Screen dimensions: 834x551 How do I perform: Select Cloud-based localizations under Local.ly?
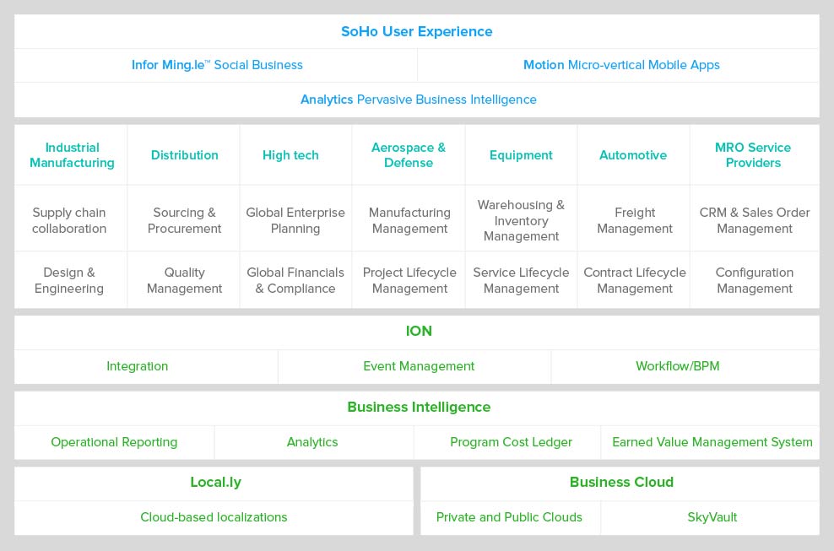pyautogui.click(x=214, y=517)
